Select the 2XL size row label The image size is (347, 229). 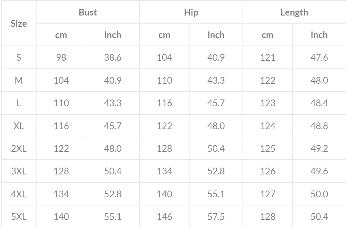19,148
